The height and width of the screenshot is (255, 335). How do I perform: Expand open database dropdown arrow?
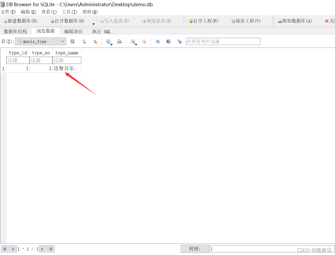pyautogui.click(x=93, y=24)
